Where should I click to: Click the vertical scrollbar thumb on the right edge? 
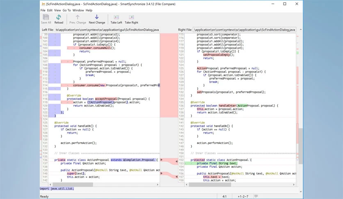tap(301, 146)
